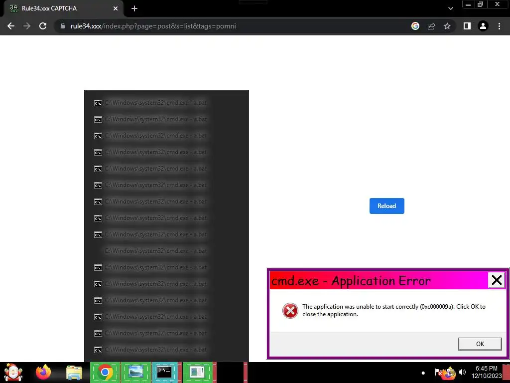510x383 pixels.
Task: Open the document app taskbar item
Action: [198, 372]
